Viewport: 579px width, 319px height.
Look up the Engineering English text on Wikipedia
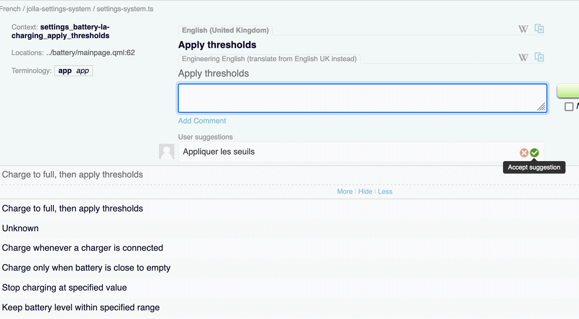click(523, 58)
